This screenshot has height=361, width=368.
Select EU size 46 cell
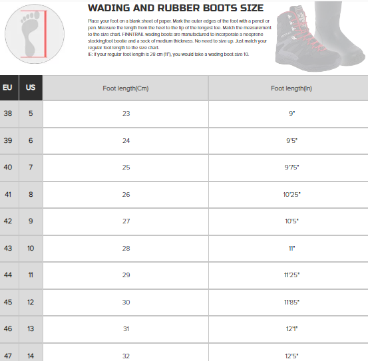(9, 329)
